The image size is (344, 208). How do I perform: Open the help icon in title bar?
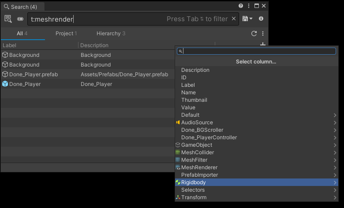[x=241, y=6]
